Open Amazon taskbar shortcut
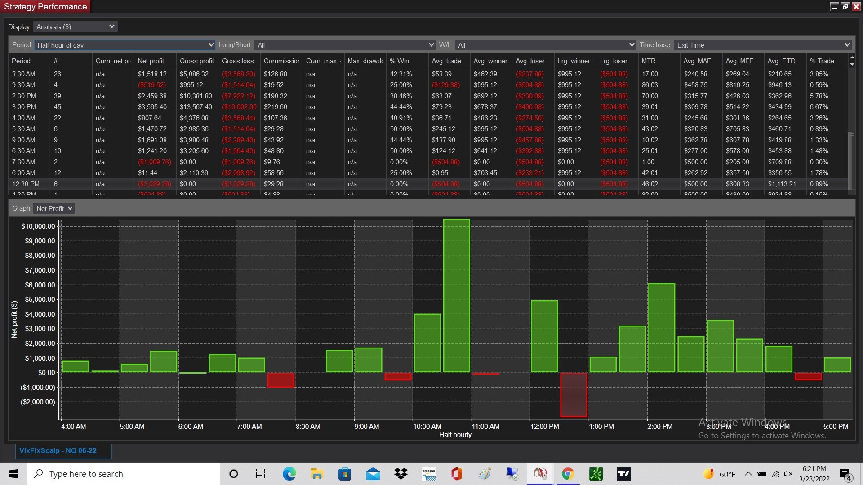 coord(429,474)
